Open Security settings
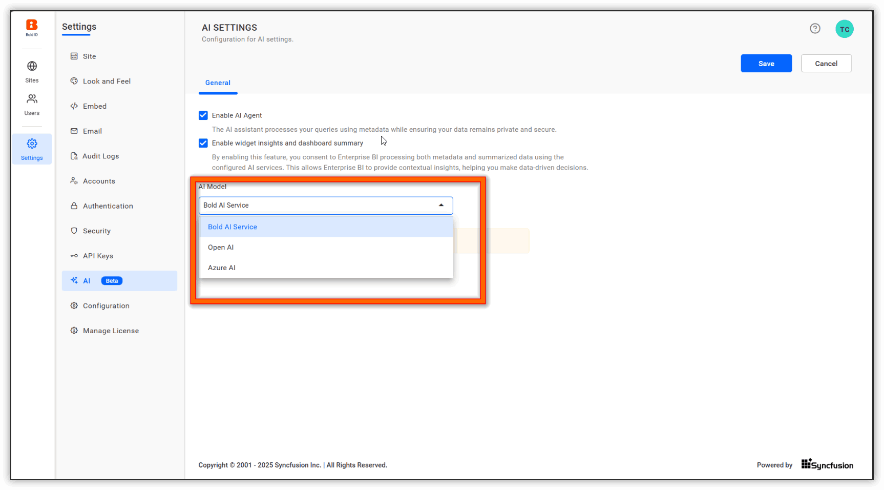The height and width of the screenshot is (490, 884). coord(119,231)
